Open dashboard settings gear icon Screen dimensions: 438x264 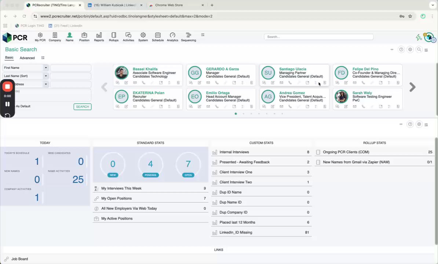pyautogui.click(x=419, y=124)
